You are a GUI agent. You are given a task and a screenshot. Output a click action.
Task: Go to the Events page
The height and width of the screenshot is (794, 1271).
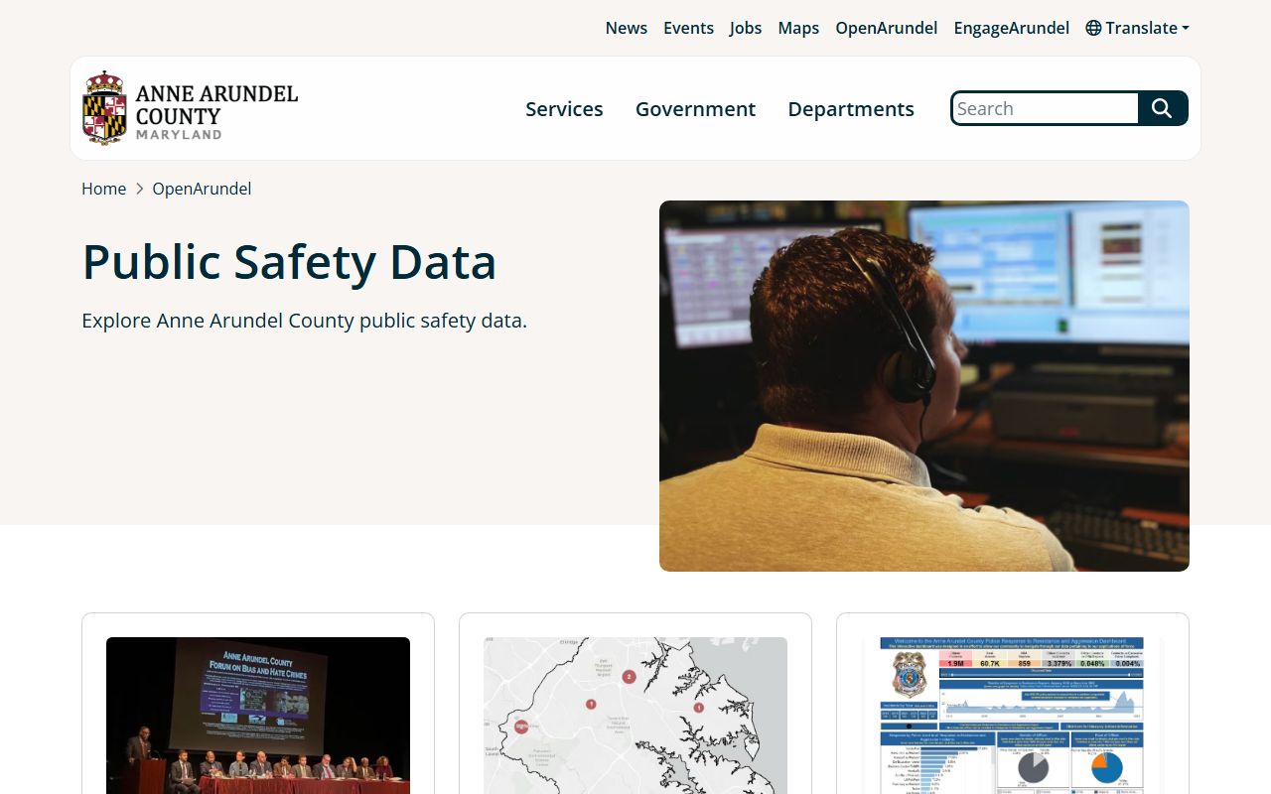click(688, 28)
